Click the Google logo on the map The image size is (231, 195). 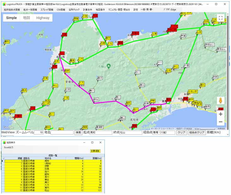(9, 127)
